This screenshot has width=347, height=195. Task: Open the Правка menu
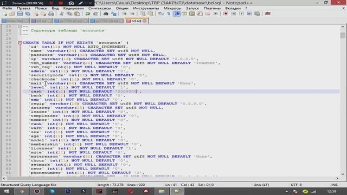tap(23, 8)
